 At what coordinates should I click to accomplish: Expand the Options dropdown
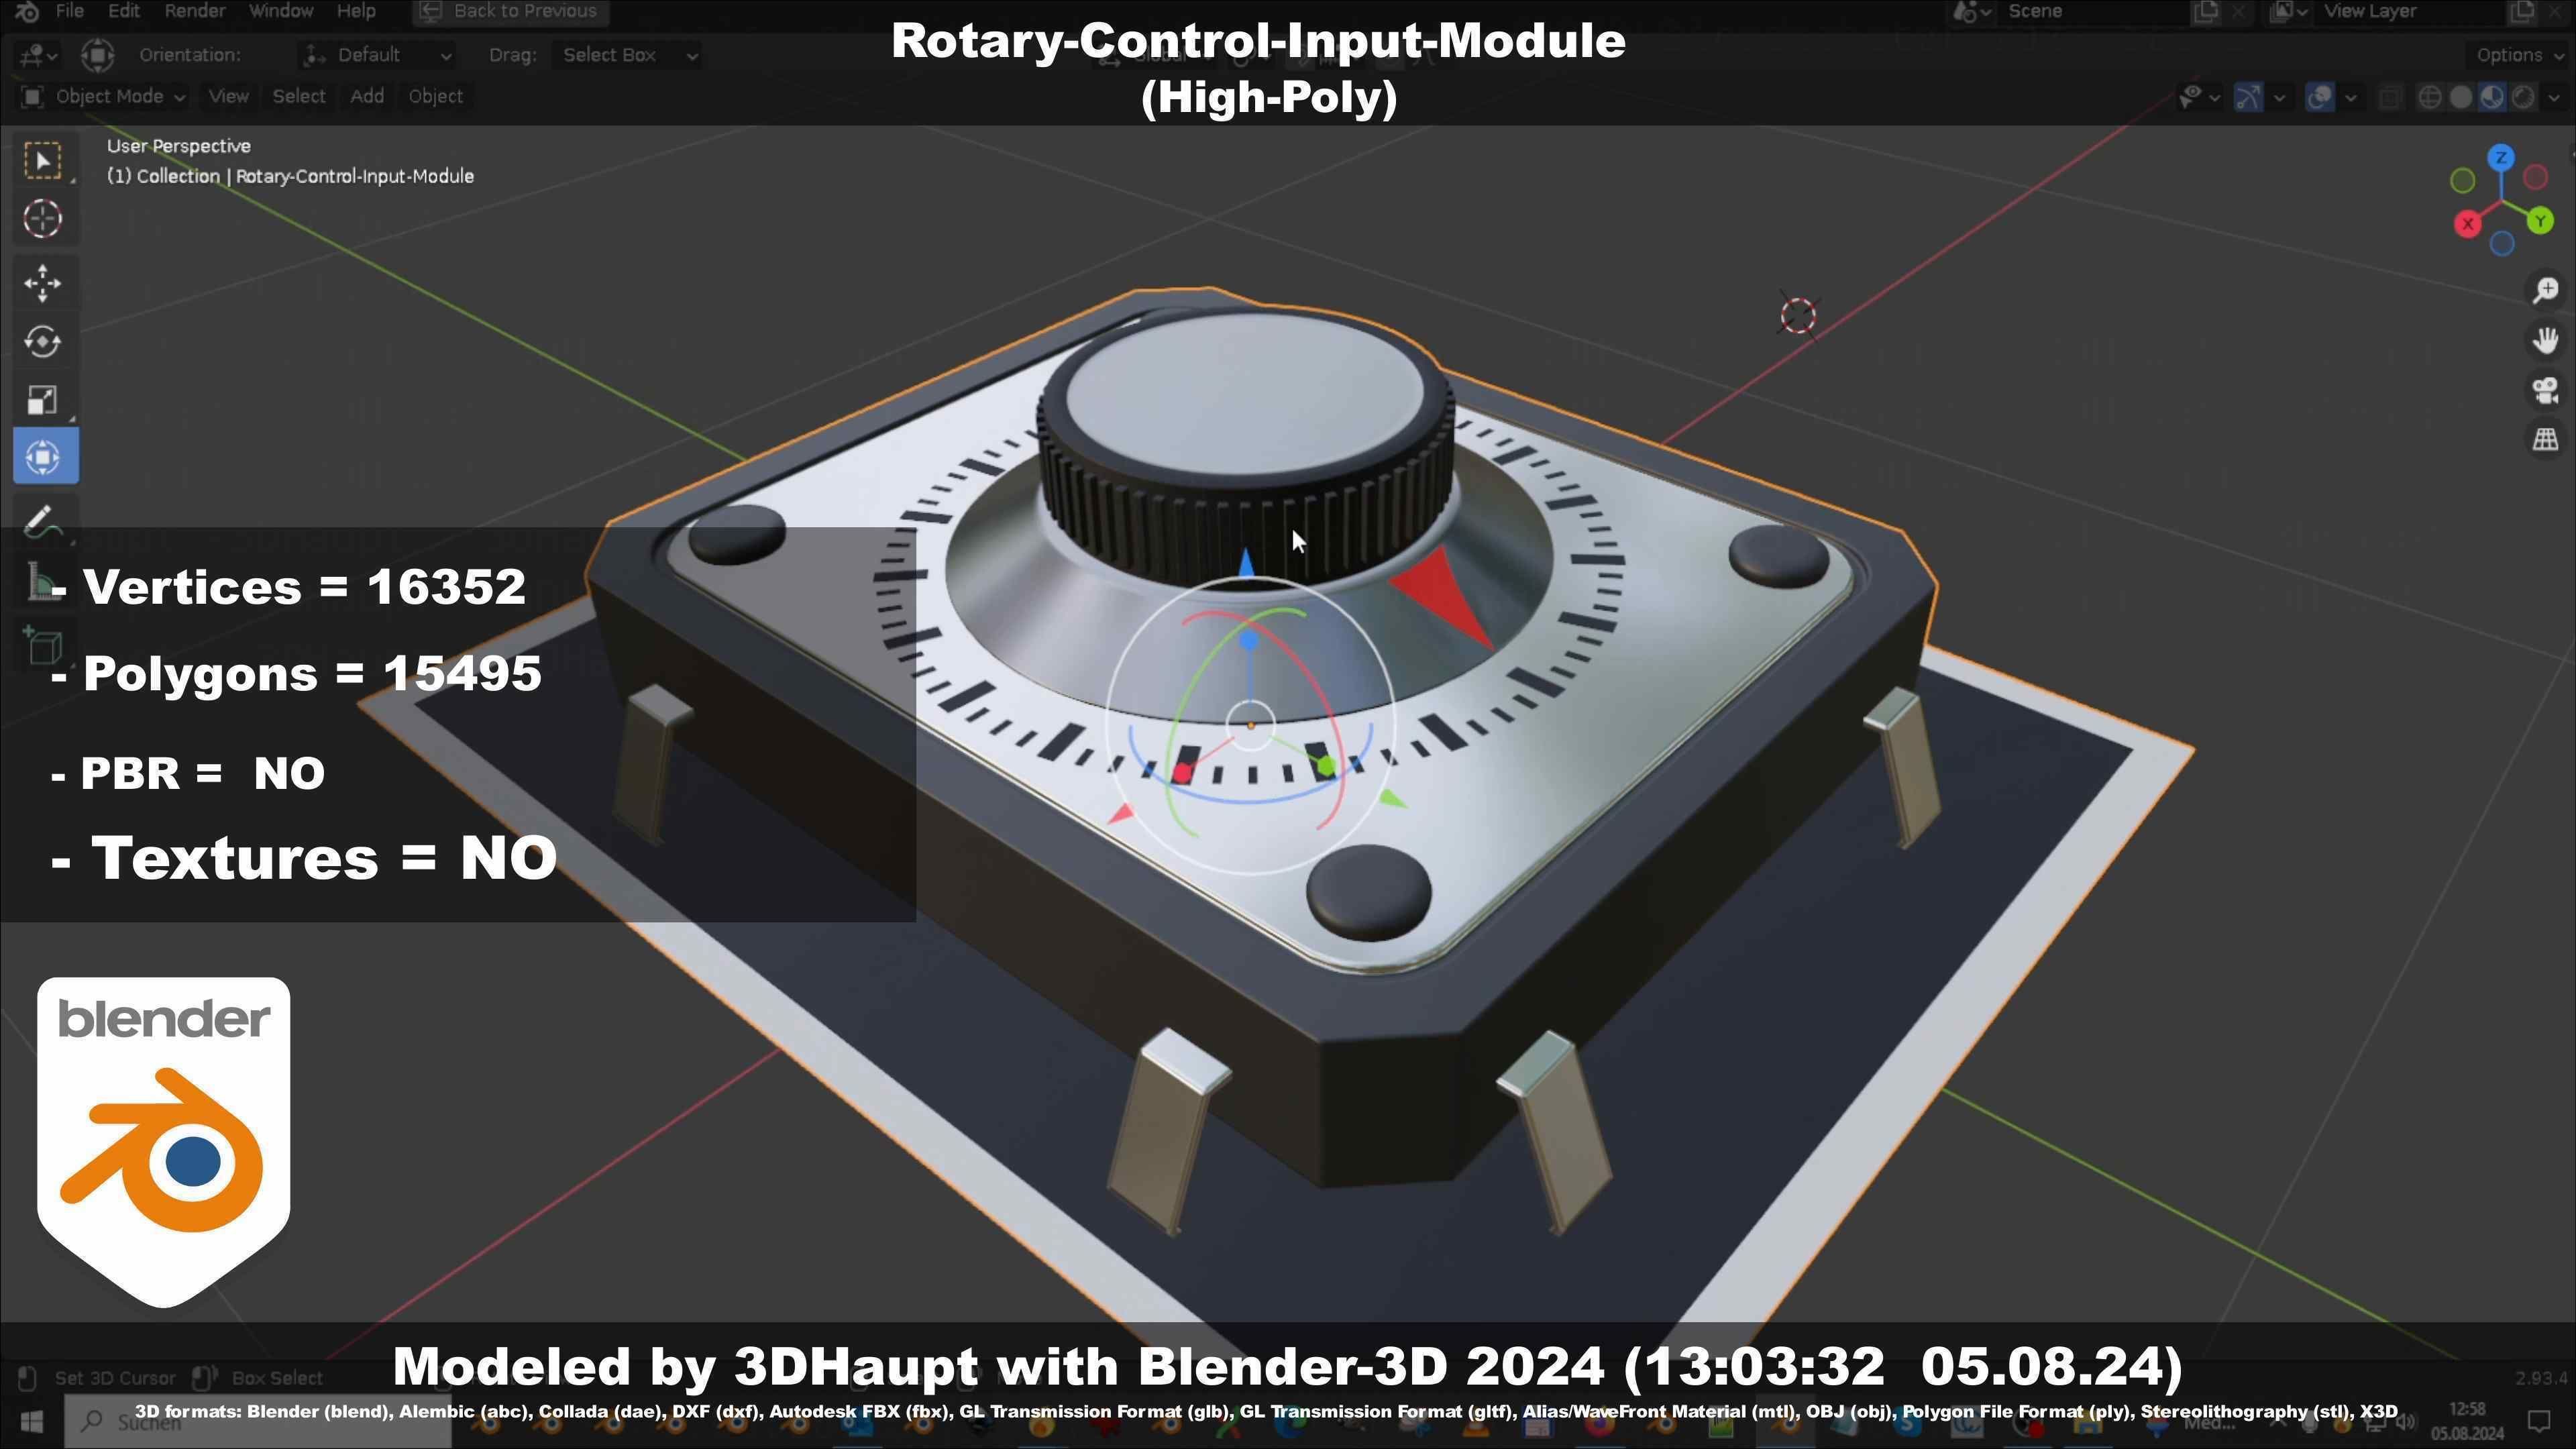(2517, 55)
